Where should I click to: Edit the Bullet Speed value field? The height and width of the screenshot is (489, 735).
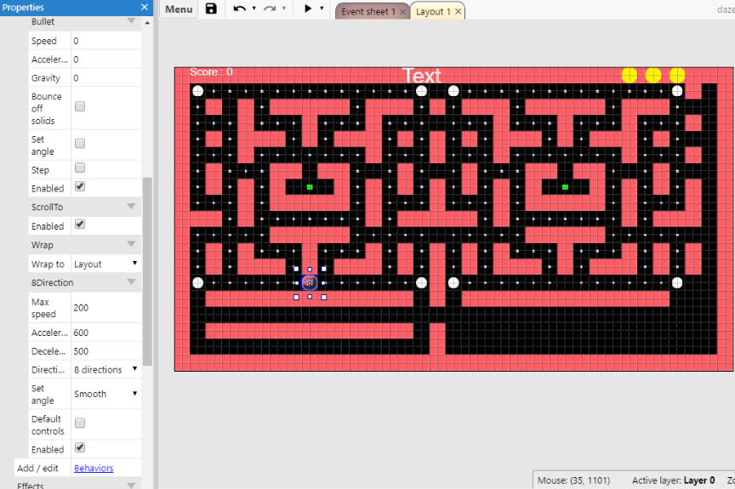point(106,41)
